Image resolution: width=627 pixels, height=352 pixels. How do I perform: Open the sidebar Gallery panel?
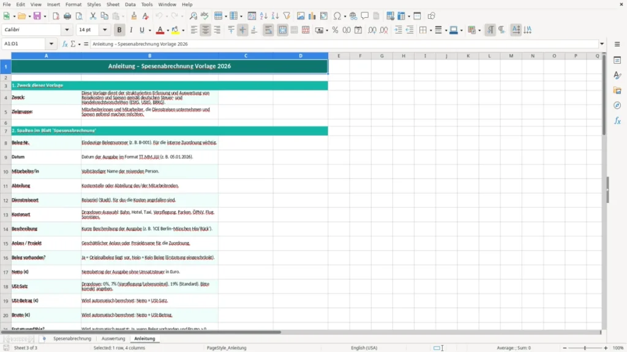(617, 90)
